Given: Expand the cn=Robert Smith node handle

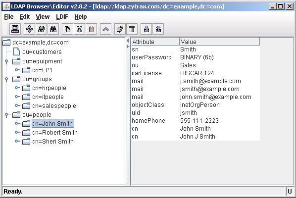Looking at the screenshot, I should (17, 132).
